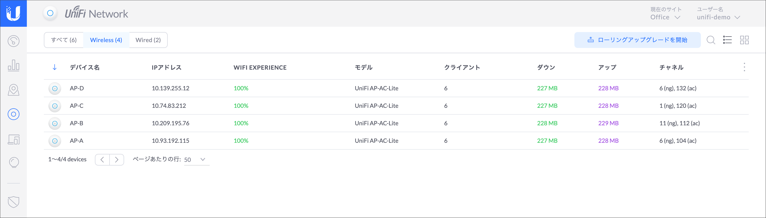
Task: Go to previous page arrow
Action: [x=102, y=160]
